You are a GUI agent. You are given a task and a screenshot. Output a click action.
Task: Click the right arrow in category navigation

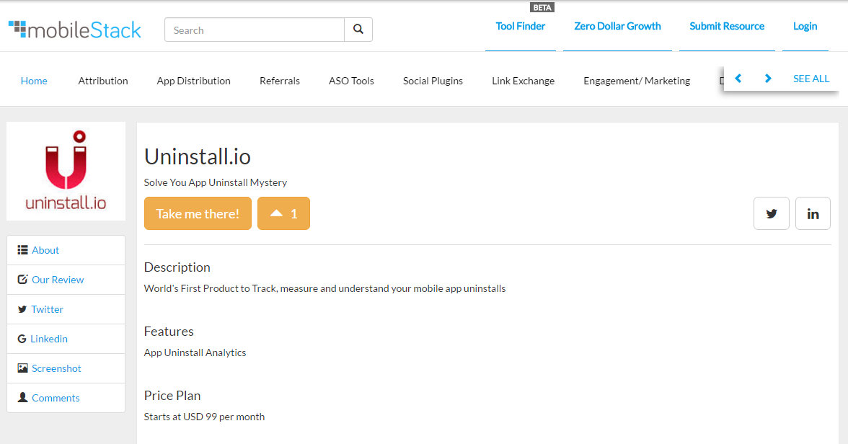pos(768,79)
